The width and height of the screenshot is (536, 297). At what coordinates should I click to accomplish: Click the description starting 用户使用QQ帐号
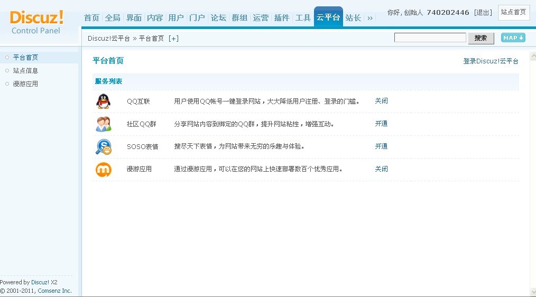pyautogui.click(x=266, y=101)
